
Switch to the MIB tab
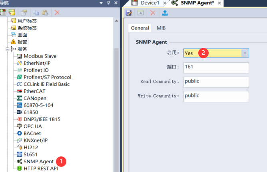pos(161,28)
